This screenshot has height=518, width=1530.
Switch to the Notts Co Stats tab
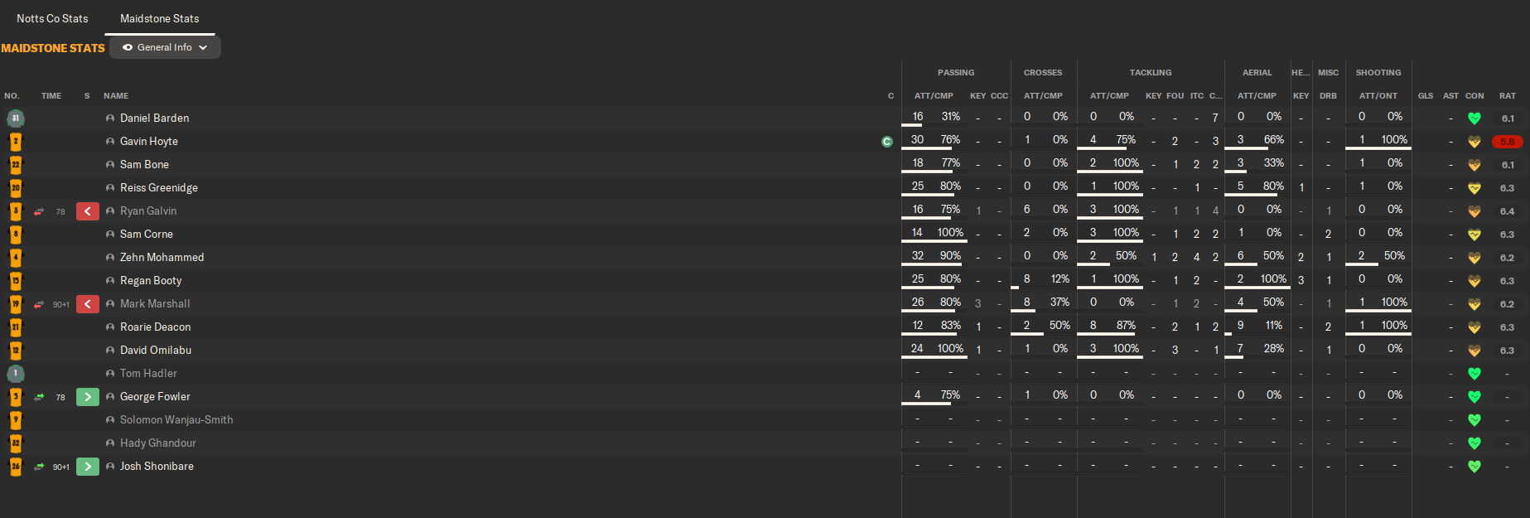[x=52, y=18]
